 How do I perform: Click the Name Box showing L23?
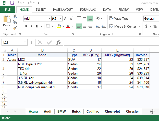pos(12,42)
